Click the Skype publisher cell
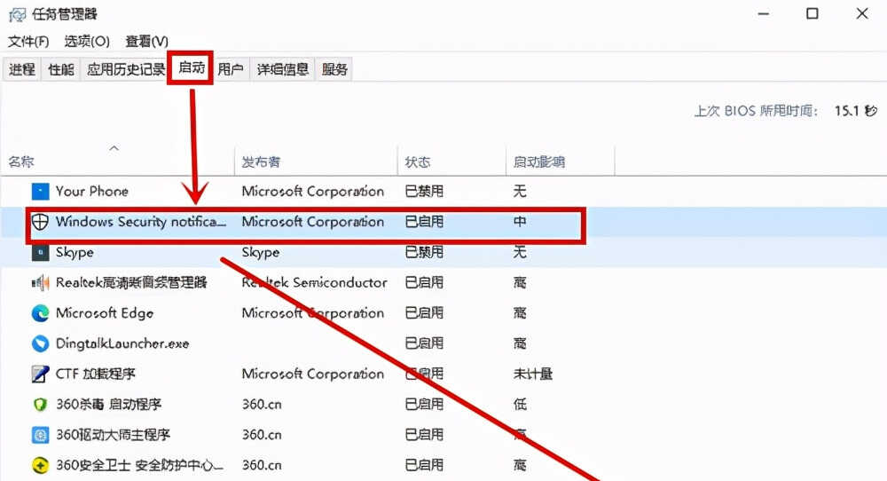 [x=260, y=252]
